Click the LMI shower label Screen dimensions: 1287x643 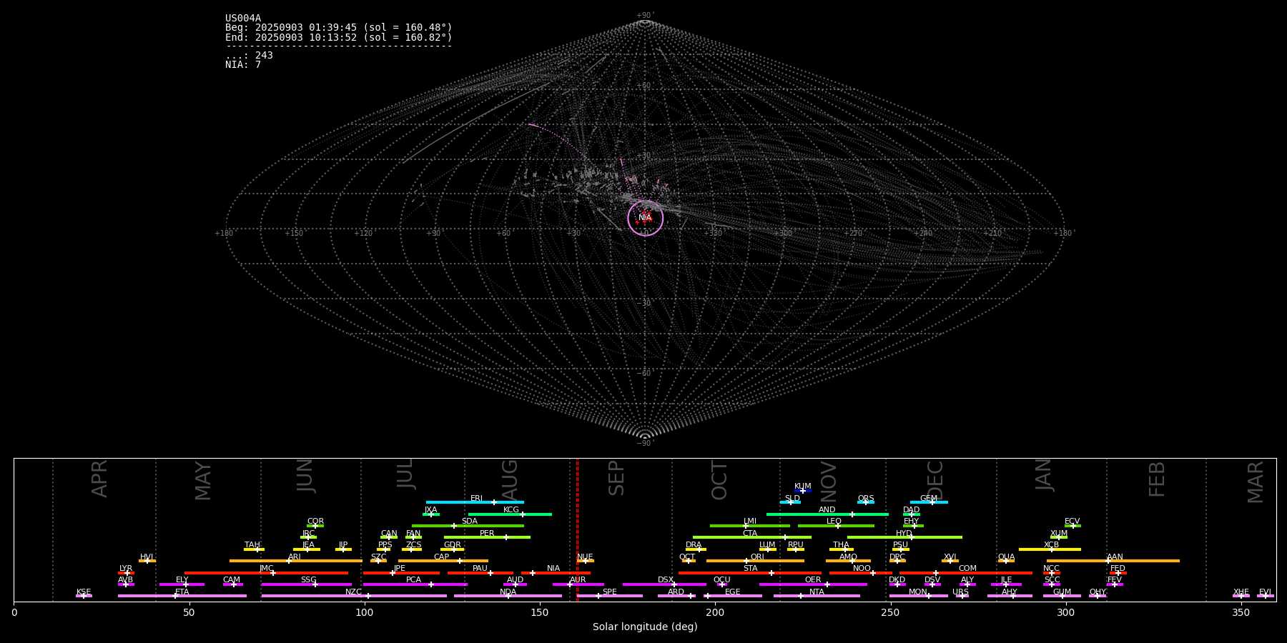click(750, 522)
